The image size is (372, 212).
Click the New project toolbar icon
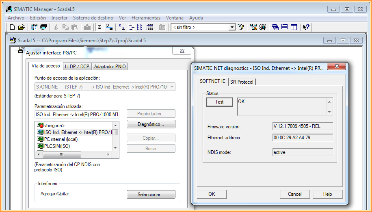pos(12,27)
